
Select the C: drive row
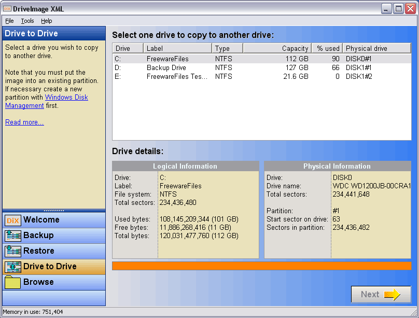(x=262, y=59)
